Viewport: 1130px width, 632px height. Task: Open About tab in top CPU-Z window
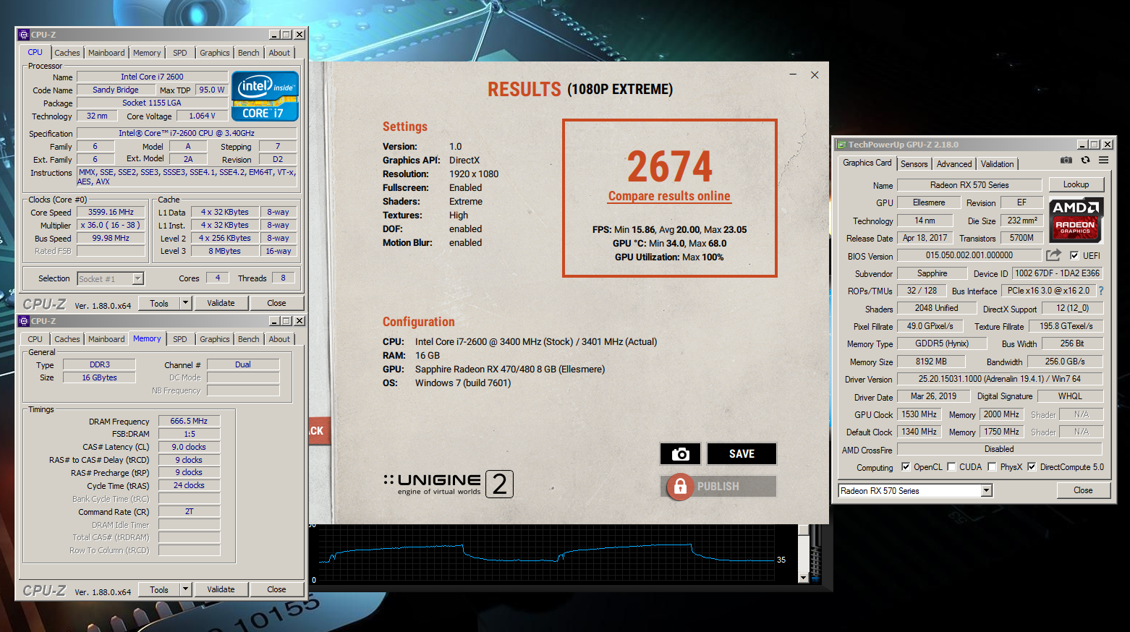(279, 53)
